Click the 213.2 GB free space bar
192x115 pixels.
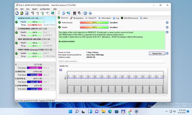(35, 68)
